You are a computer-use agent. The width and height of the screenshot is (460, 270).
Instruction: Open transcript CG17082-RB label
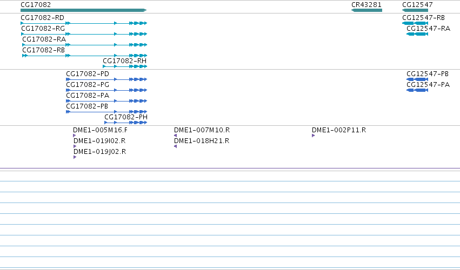43,50
